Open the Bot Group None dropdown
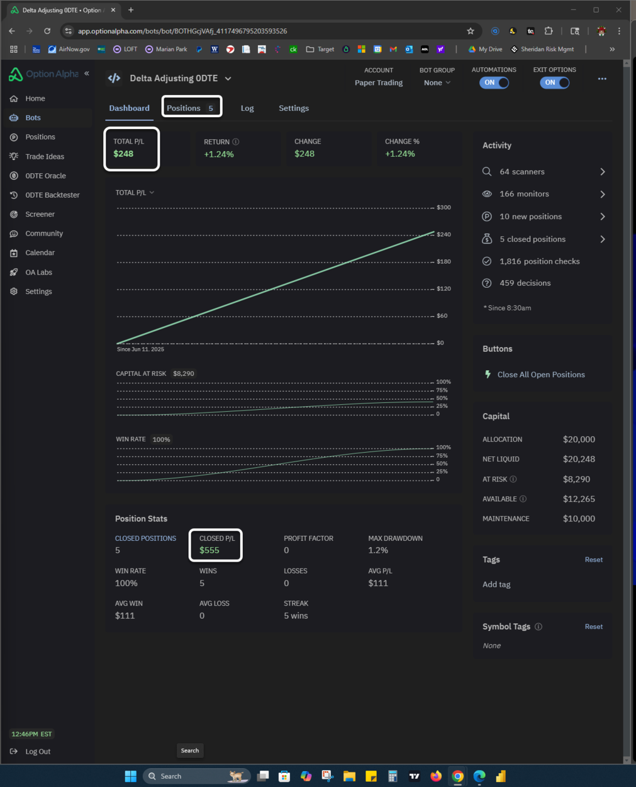The height and width of the screenshot is (787, 636). [x=437, y=82]
